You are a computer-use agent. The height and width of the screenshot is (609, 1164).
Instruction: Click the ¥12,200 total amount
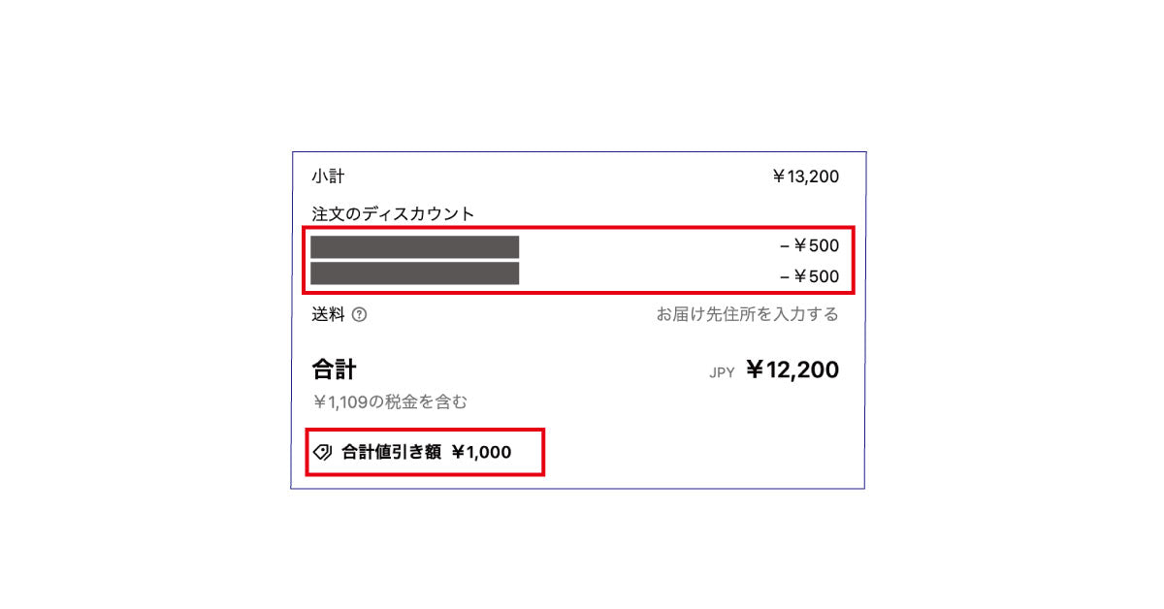792,369
